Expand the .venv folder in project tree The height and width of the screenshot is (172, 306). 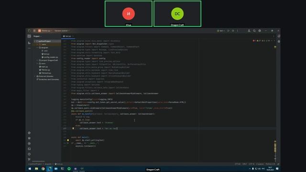tap(37, 44)
